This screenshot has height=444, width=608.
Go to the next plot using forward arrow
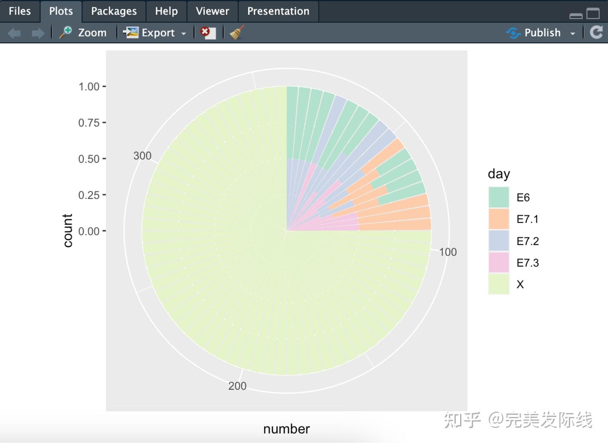pyautogui.click(x=38, y=33)
